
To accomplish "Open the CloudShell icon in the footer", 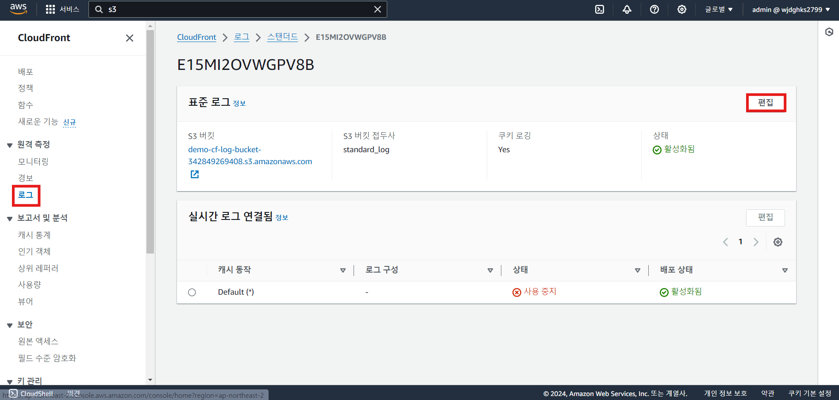I will pos(14,393).
